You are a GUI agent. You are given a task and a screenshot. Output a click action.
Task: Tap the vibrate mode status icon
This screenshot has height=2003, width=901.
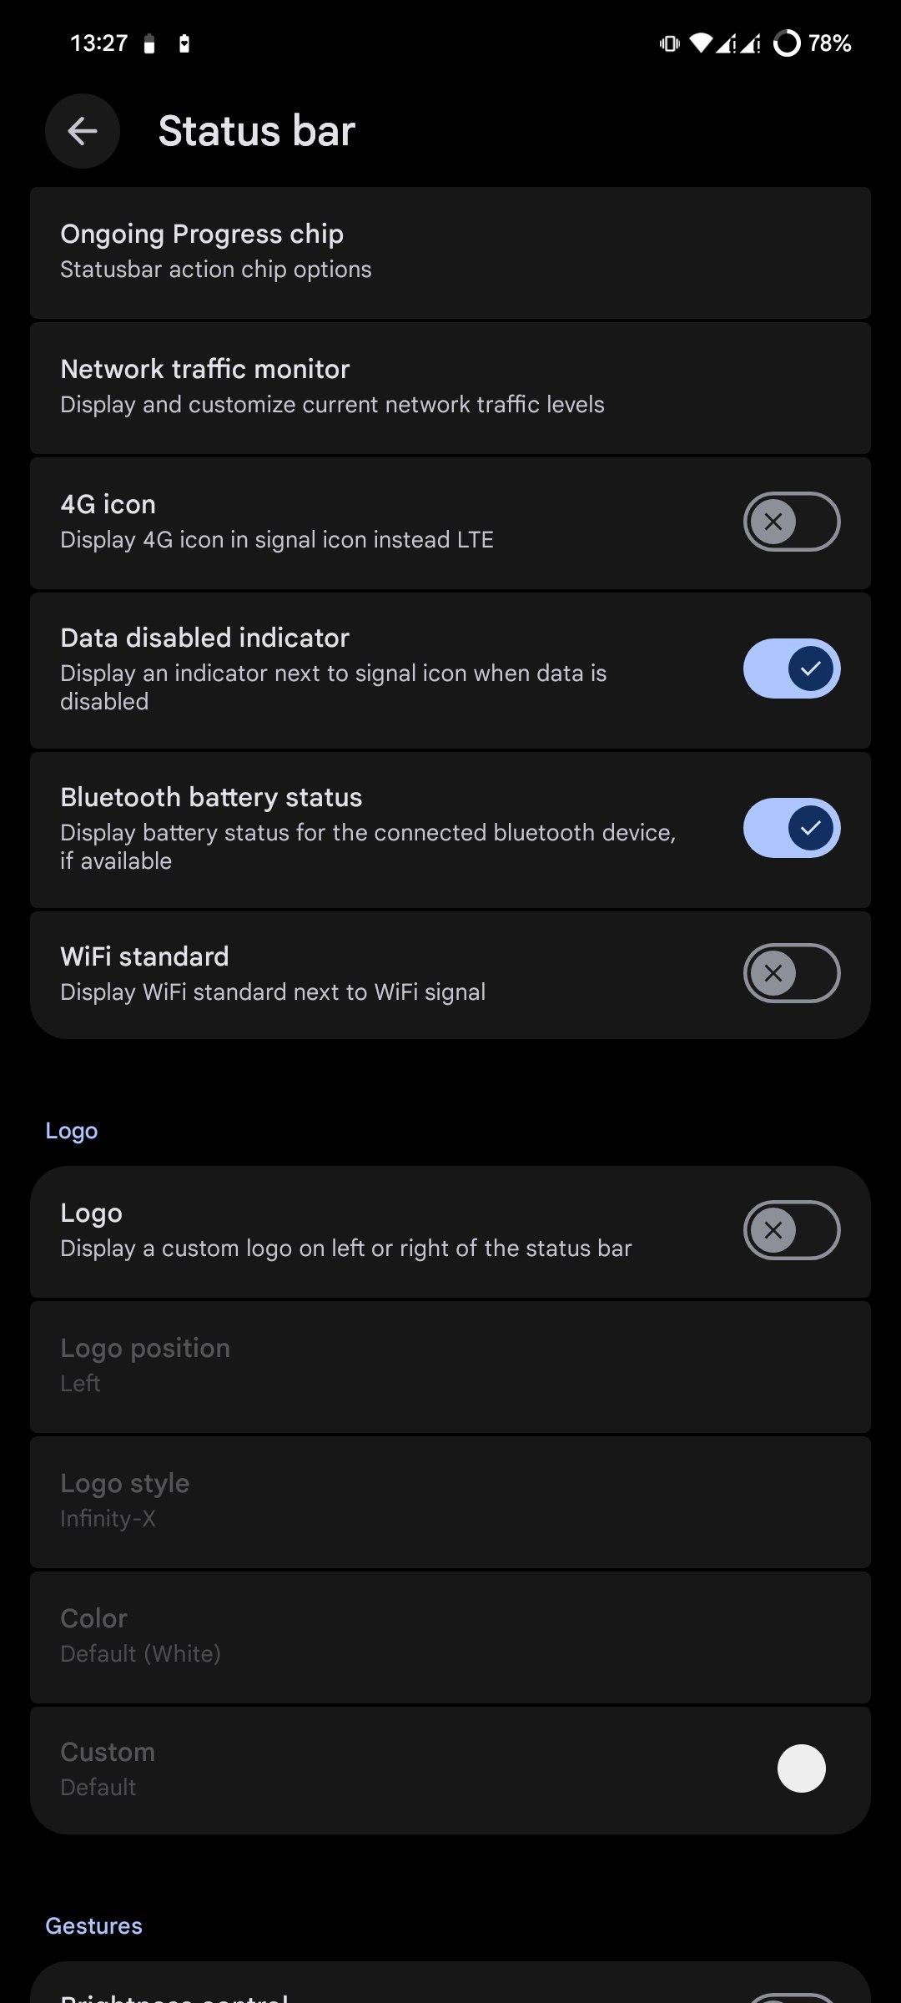click(669, 43)
